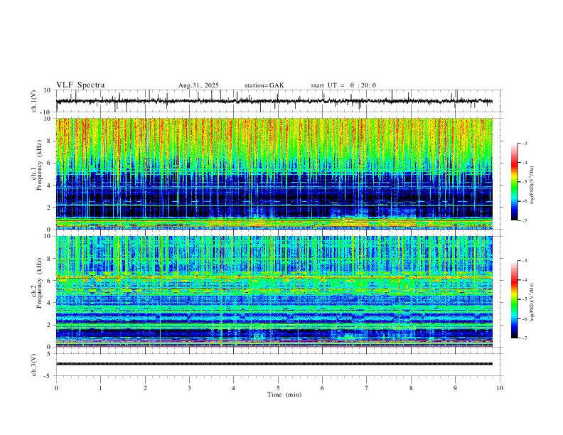563x435 pixels.
Task: Click the "station=GAK" header label
Action: point(264,85)
